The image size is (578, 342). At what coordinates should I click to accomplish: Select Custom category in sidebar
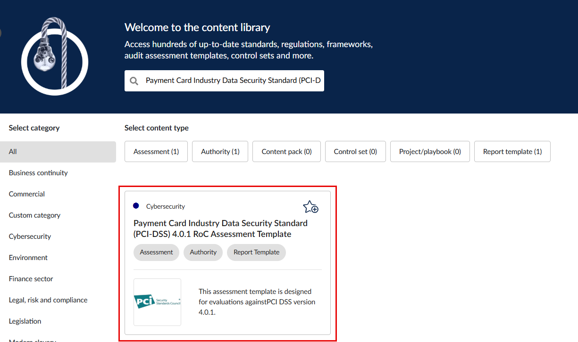pyautogui.click(x=34, y=215)
